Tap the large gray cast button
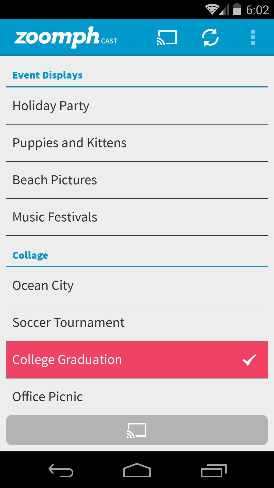 tap(137, 430)
